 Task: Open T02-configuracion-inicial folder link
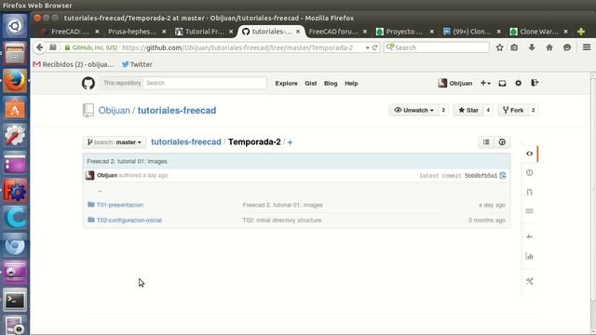(129, 220)
